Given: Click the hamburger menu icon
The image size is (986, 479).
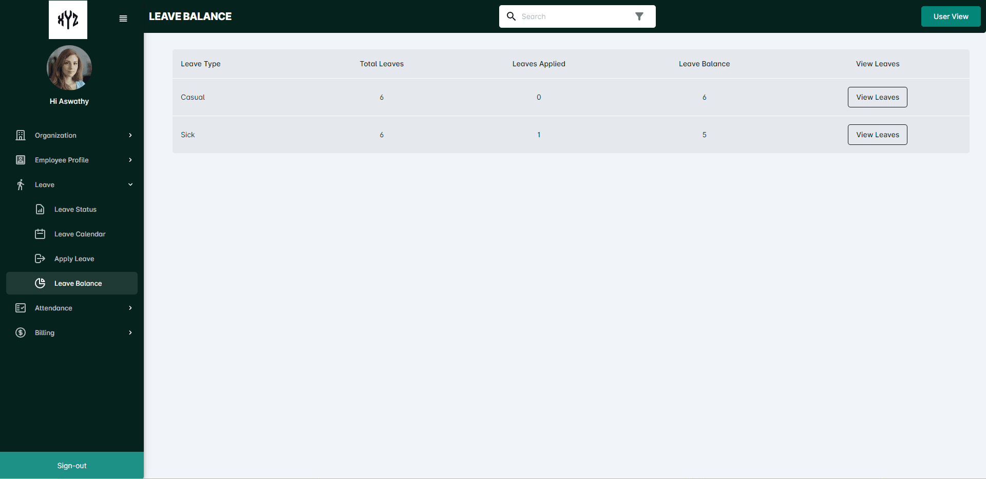Looking at the screenshot, I should coord(123,19).
